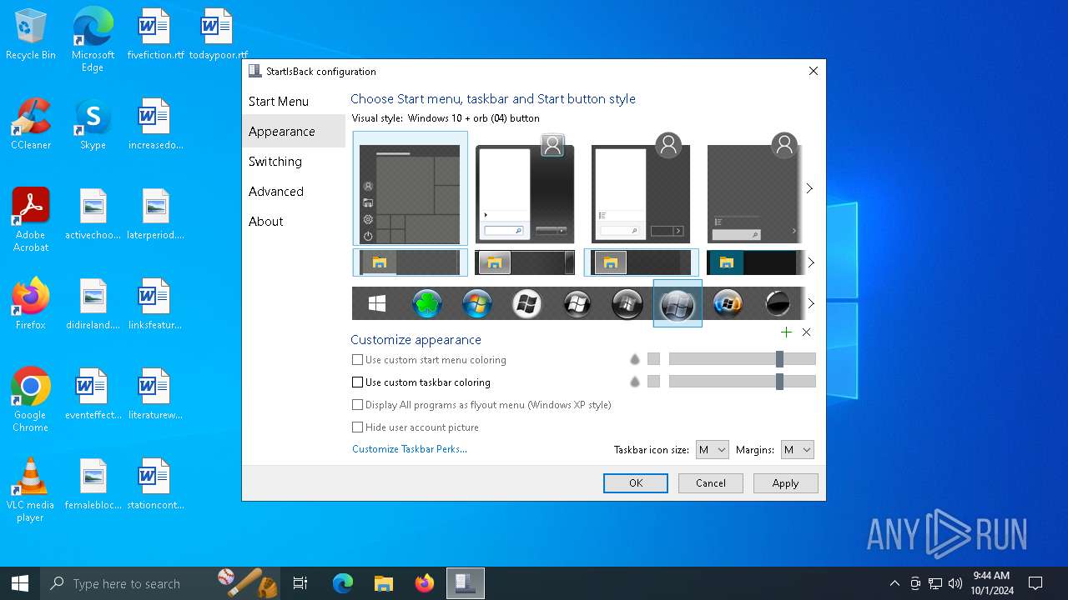1068x600 pixels.
Task: Open the notification center icon
Action: click(1035, 583)
